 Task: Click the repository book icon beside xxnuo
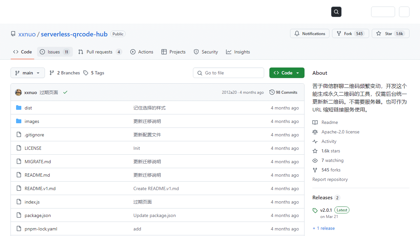(13, 34)
